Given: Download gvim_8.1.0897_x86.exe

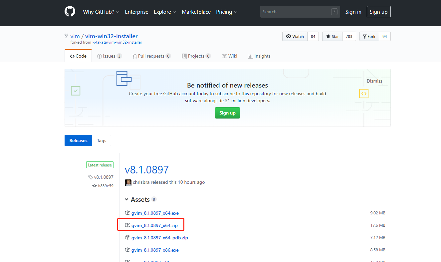Looking at the screenshot, I should click(x=155, y=250).
